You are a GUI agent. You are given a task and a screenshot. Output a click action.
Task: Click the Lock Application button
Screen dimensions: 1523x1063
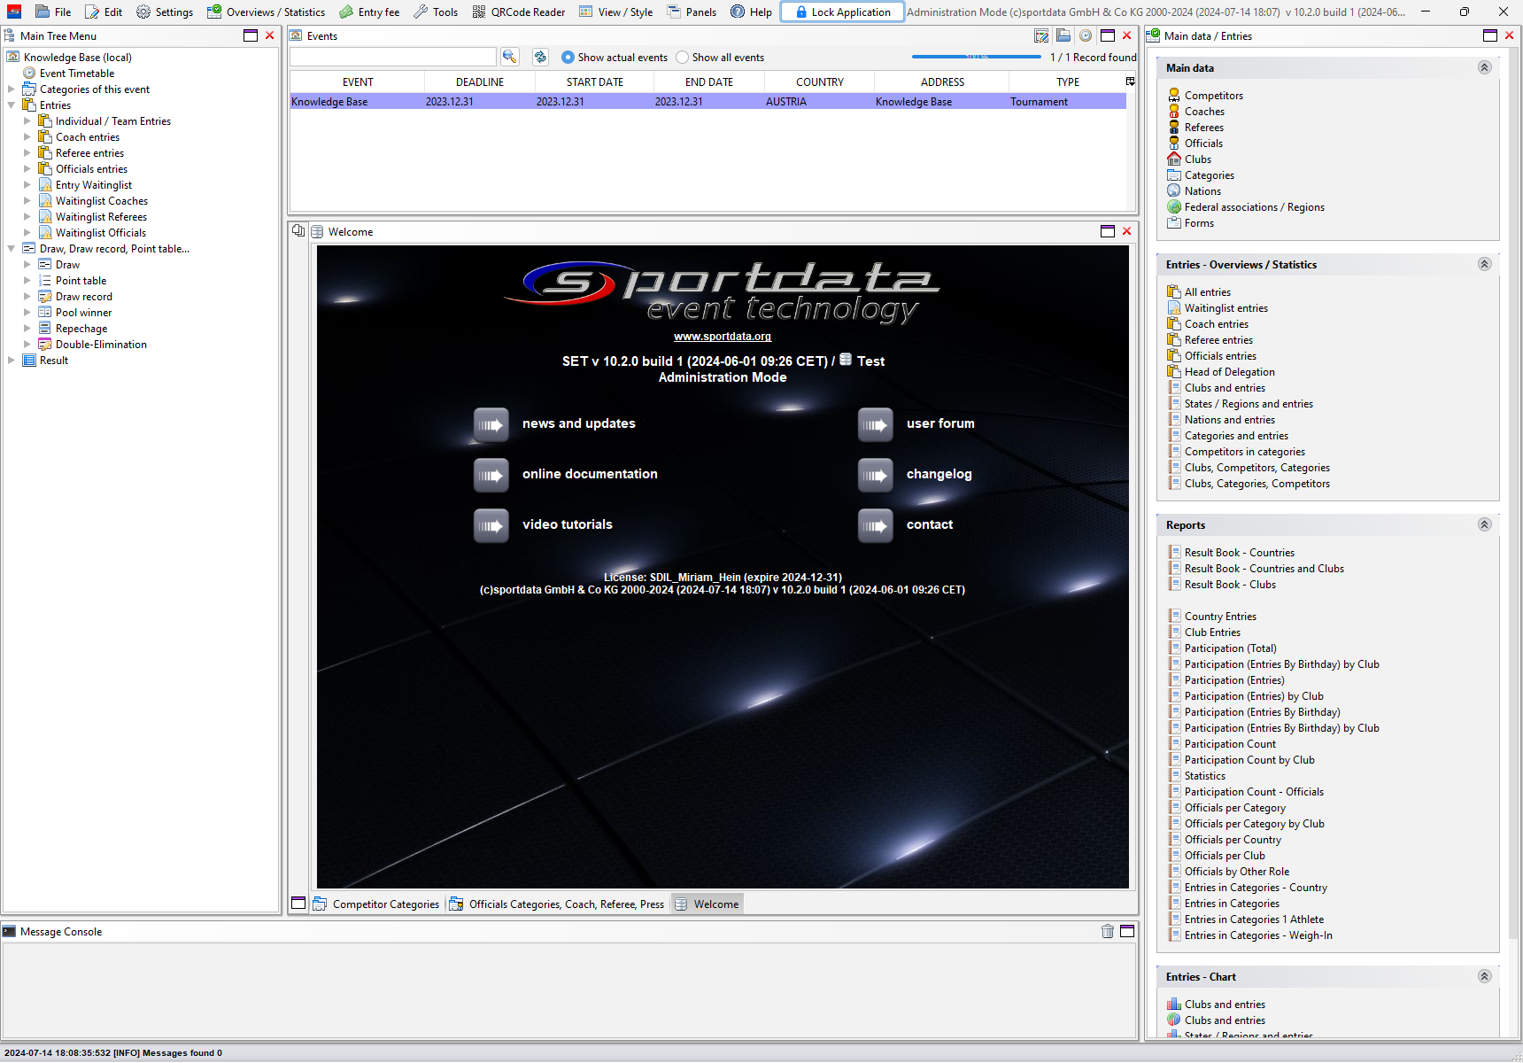(842, 12)
